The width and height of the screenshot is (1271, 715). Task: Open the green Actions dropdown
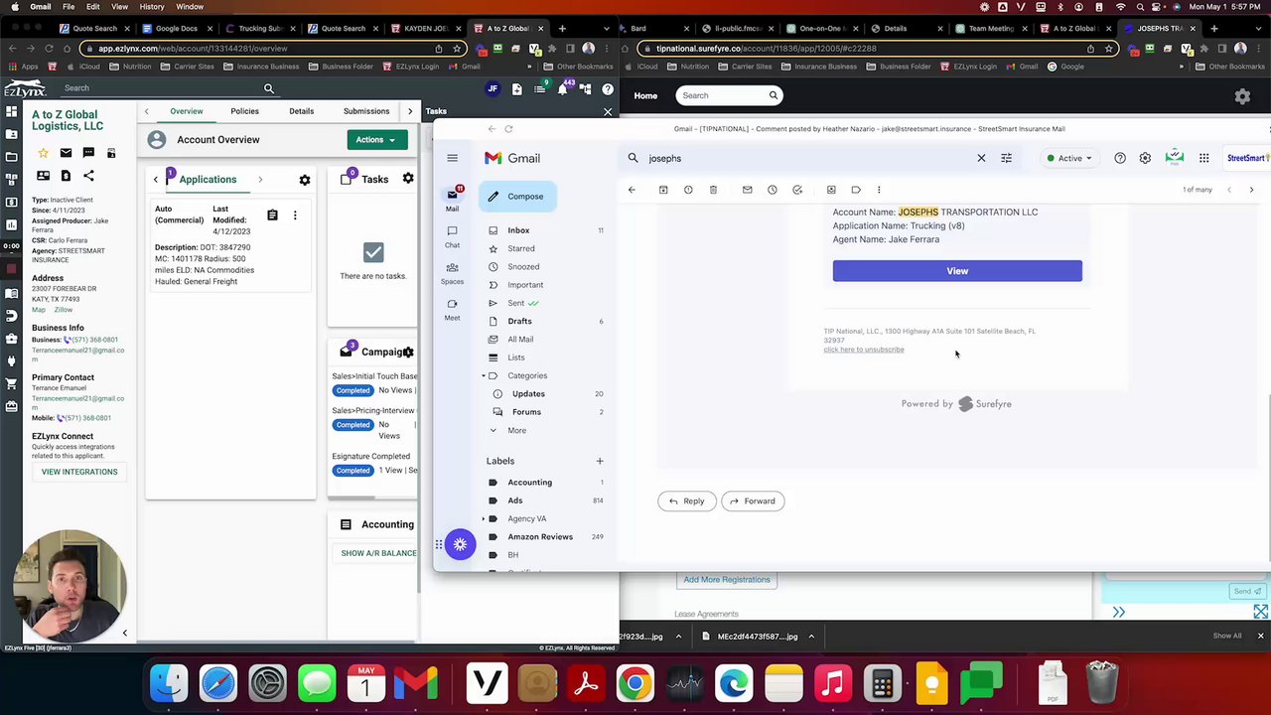(376, 140)
